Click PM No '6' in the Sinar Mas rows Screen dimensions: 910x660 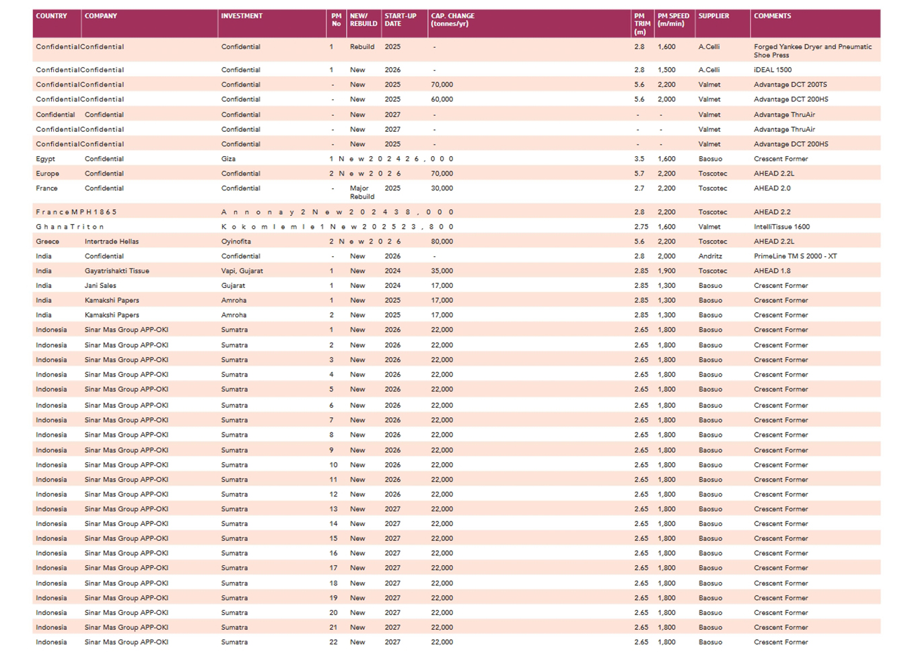coord(332,406)
